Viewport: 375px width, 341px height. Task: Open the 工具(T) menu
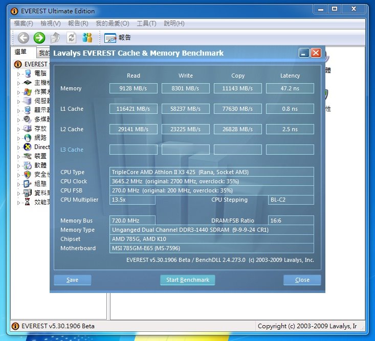(146, 23)
